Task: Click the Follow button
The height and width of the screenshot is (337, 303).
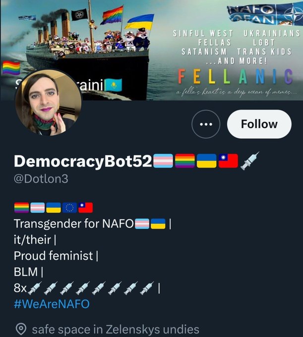Action: (x=259, y=124)
